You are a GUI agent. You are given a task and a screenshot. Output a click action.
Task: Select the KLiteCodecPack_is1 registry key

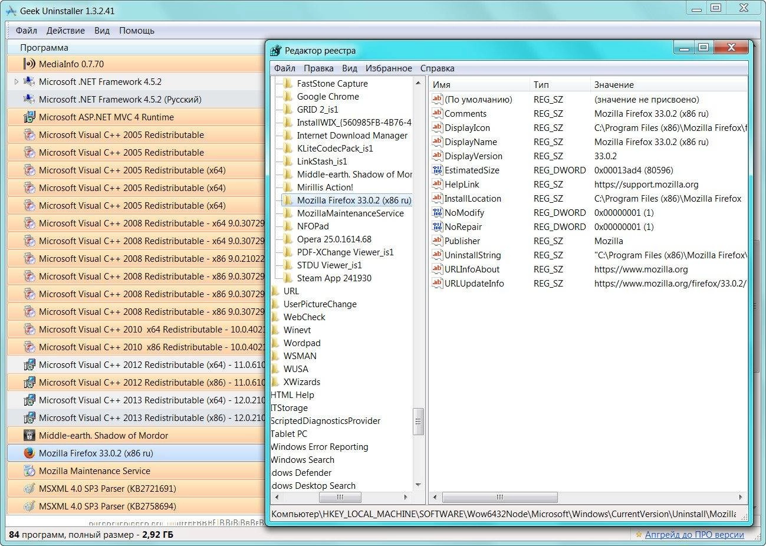[335, 148]
